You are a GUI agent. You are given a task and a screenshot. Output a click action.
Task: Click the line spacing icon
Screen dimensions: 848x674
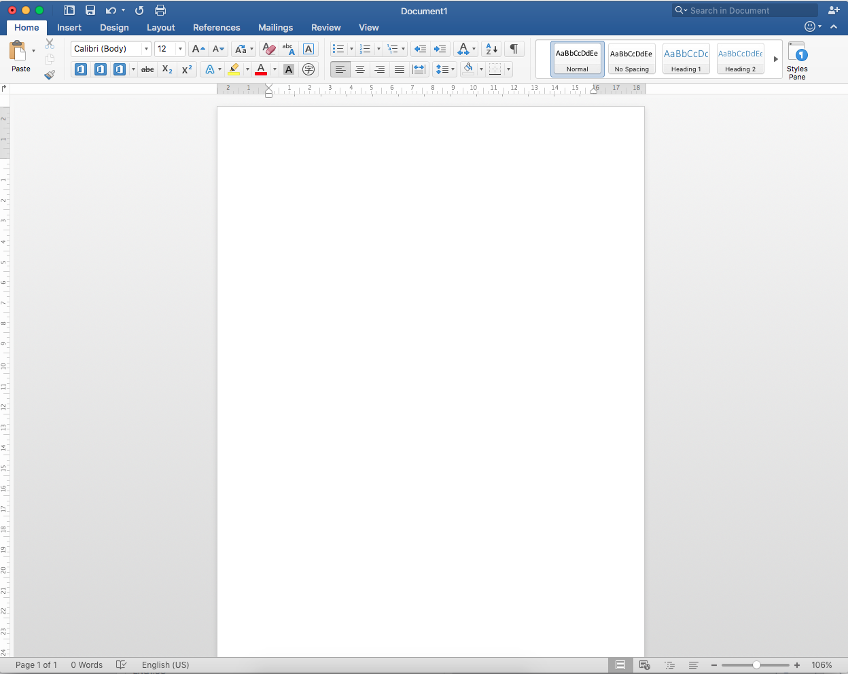pos(442,69)
